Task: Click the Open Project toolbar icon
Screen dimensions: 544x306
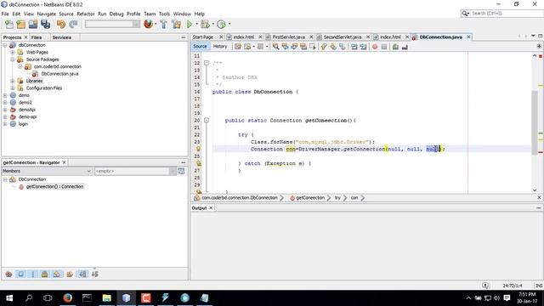Action: [x=33, y=25]
